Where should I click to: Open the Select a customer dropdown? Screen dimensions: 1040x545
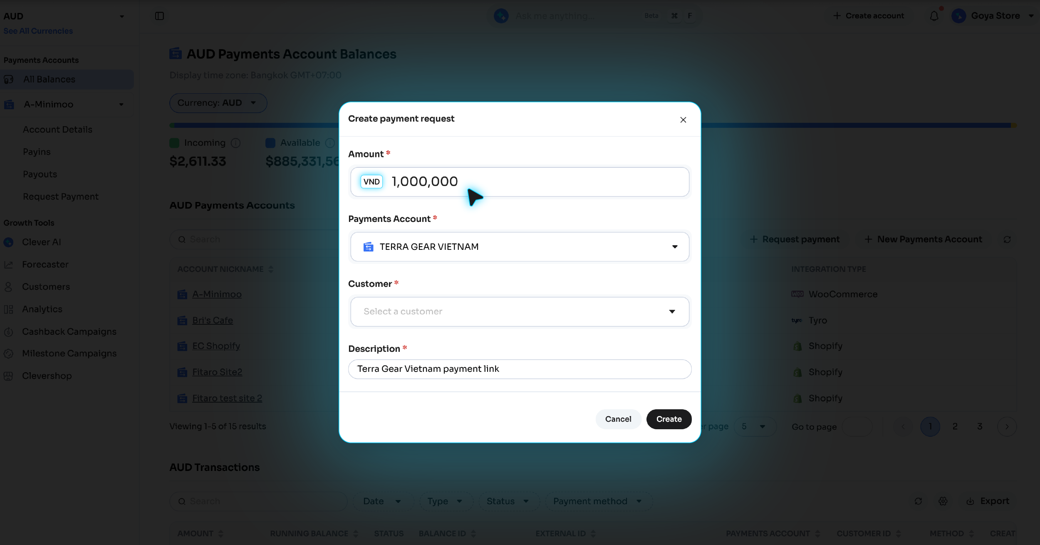(520, 312)
